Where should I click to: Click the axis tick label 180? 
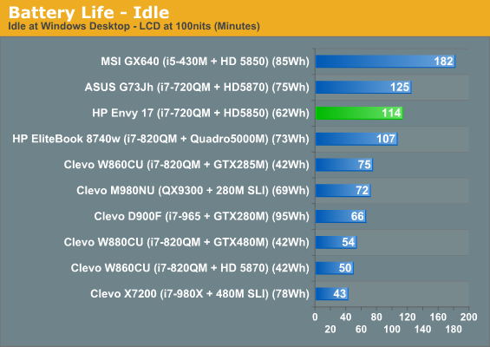454,329
